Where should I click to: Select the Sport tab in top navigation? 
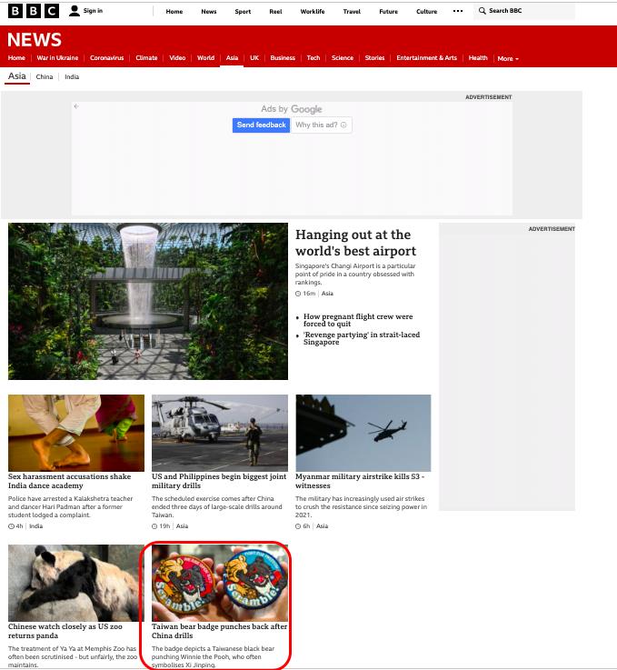tap(243, 12)
